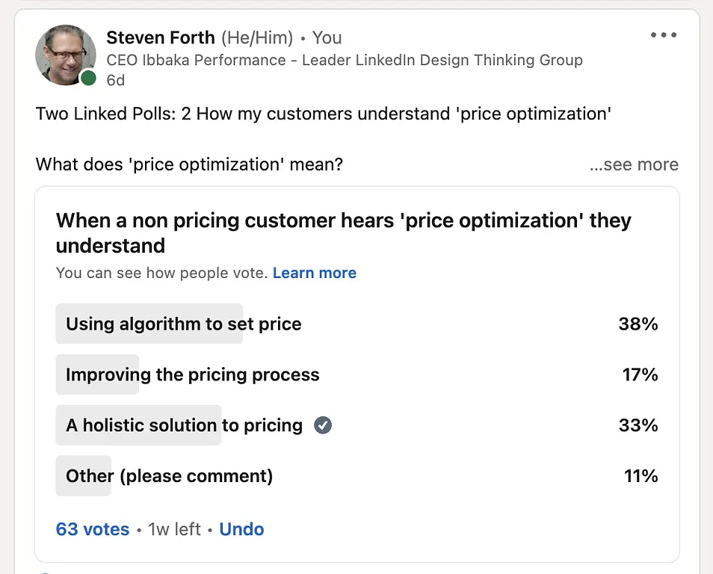Undo your poll vote
713x574 pixels.
click(241, 529)
